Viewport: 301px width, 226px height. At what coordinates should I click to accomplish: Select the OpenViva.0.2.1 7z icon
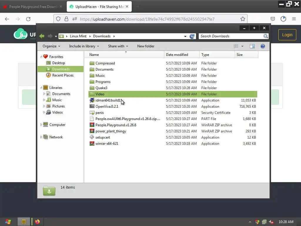point(92,106)
